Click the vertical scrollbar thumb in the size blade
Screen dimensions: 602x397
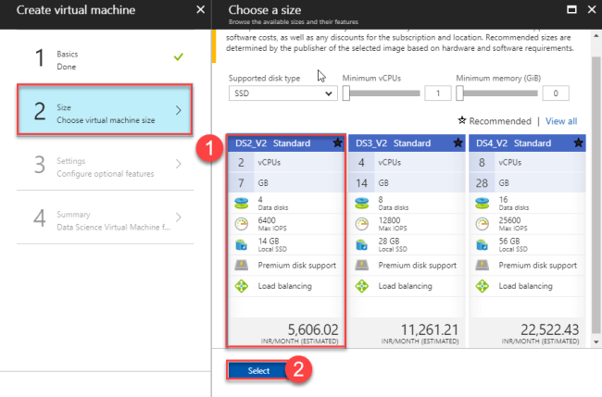pyautogui.click(x=596, y=195)
